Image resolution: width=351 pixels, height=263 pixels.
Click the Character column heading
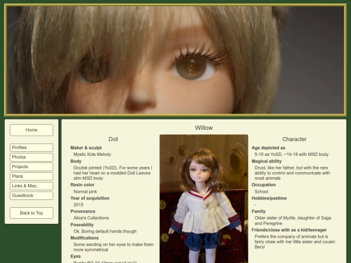tap(294, 139)
